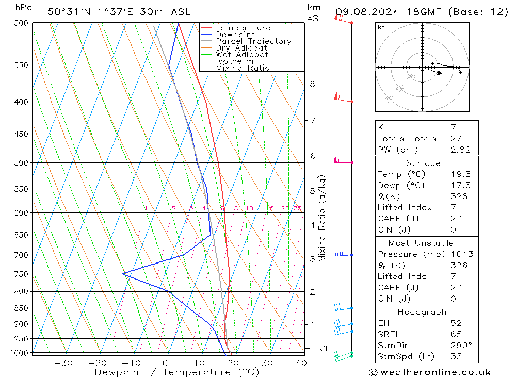
Task: Click the weatheronline.co.uk copyright text
Action: point(430,372)
